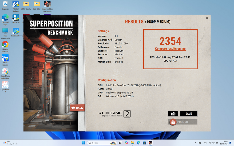The height and width of the screenshot is (146, 234).
Task: Open the Recycle Bin desktop icon
Action: pos(5,5)
